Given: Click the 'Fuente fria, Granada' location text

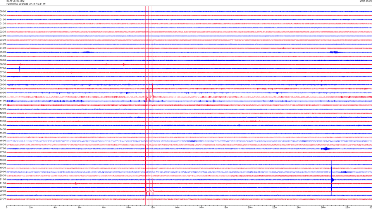Looking at the screenshot, I should (17, 4).
